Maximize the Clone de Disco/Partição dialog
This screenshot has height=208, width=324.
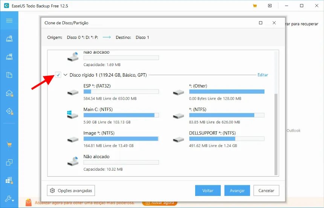261,23
